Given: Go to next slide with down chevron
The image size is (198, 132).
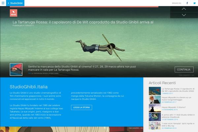Looking at the screenshot, I should pos(184,15).
